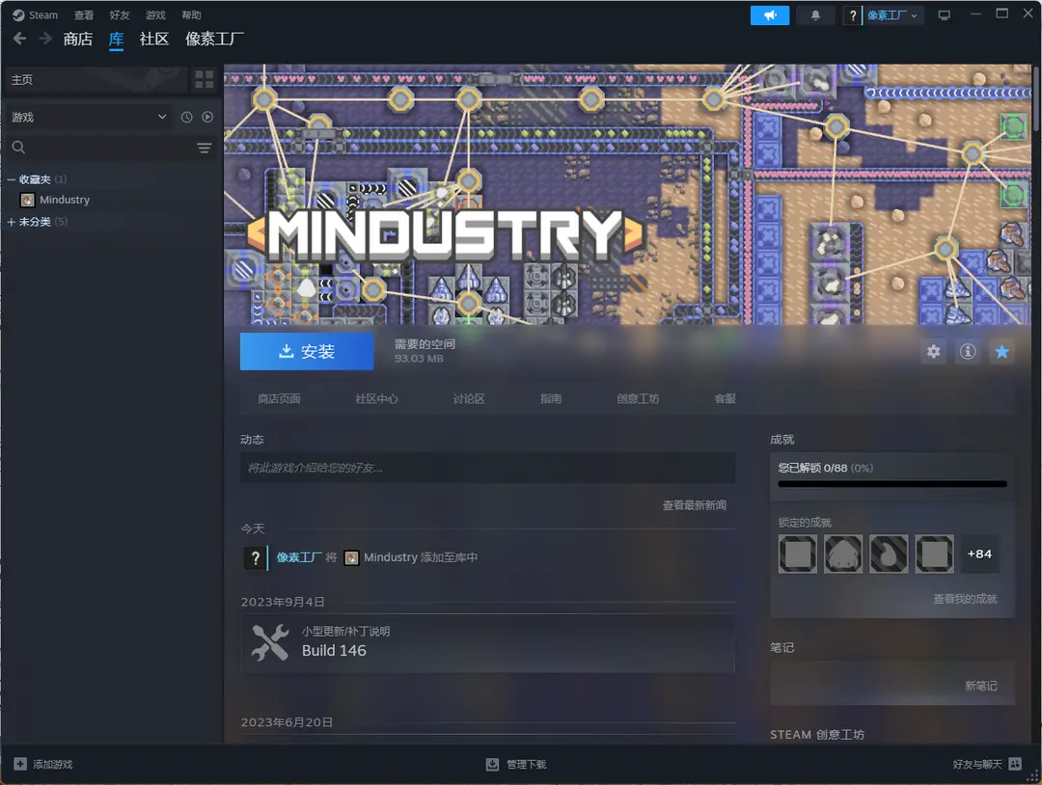Expand the 像素工厂 account dropdown
The height and width of the screenshot is (785, 1042).
(x=892, y=15)
